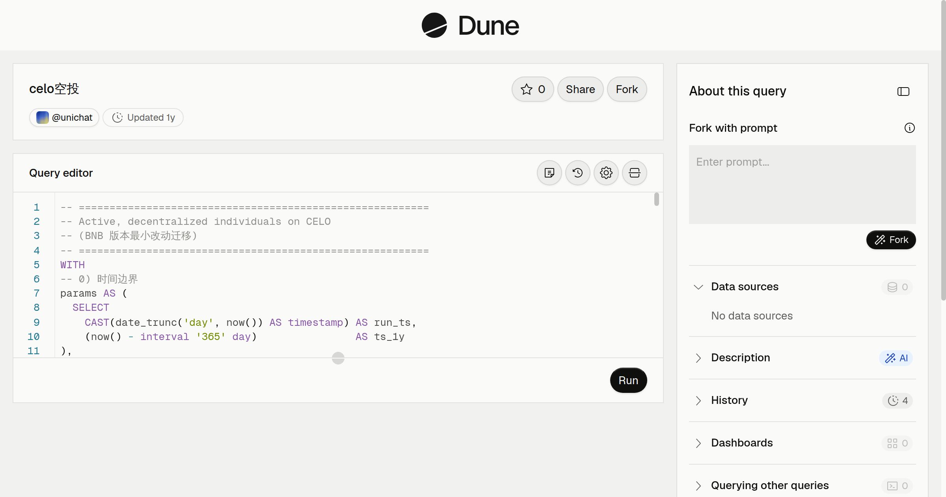Run the query
The image size is (946, 497).
pos(628,380)
